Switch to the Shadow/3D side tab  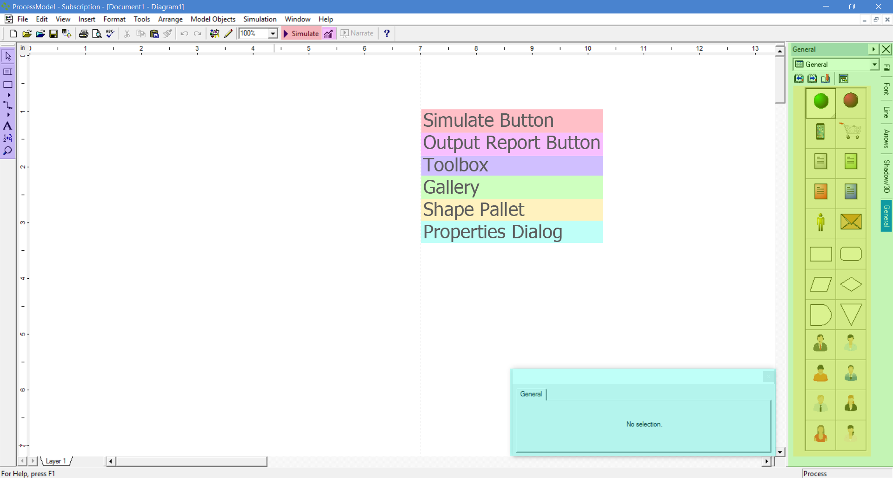tap(886, 177)
